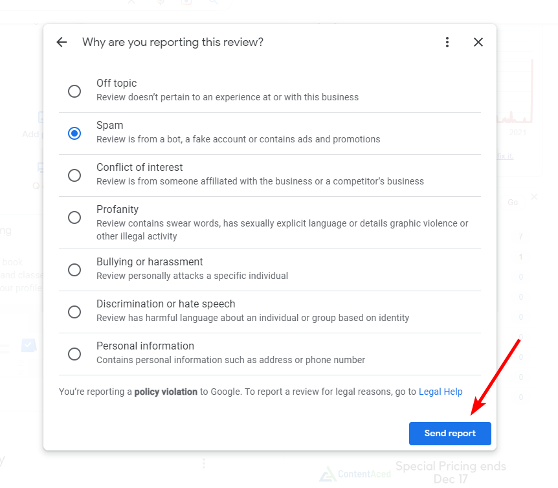Choose Personal information radio button
The image size is (558, 488).
[74, 353]
